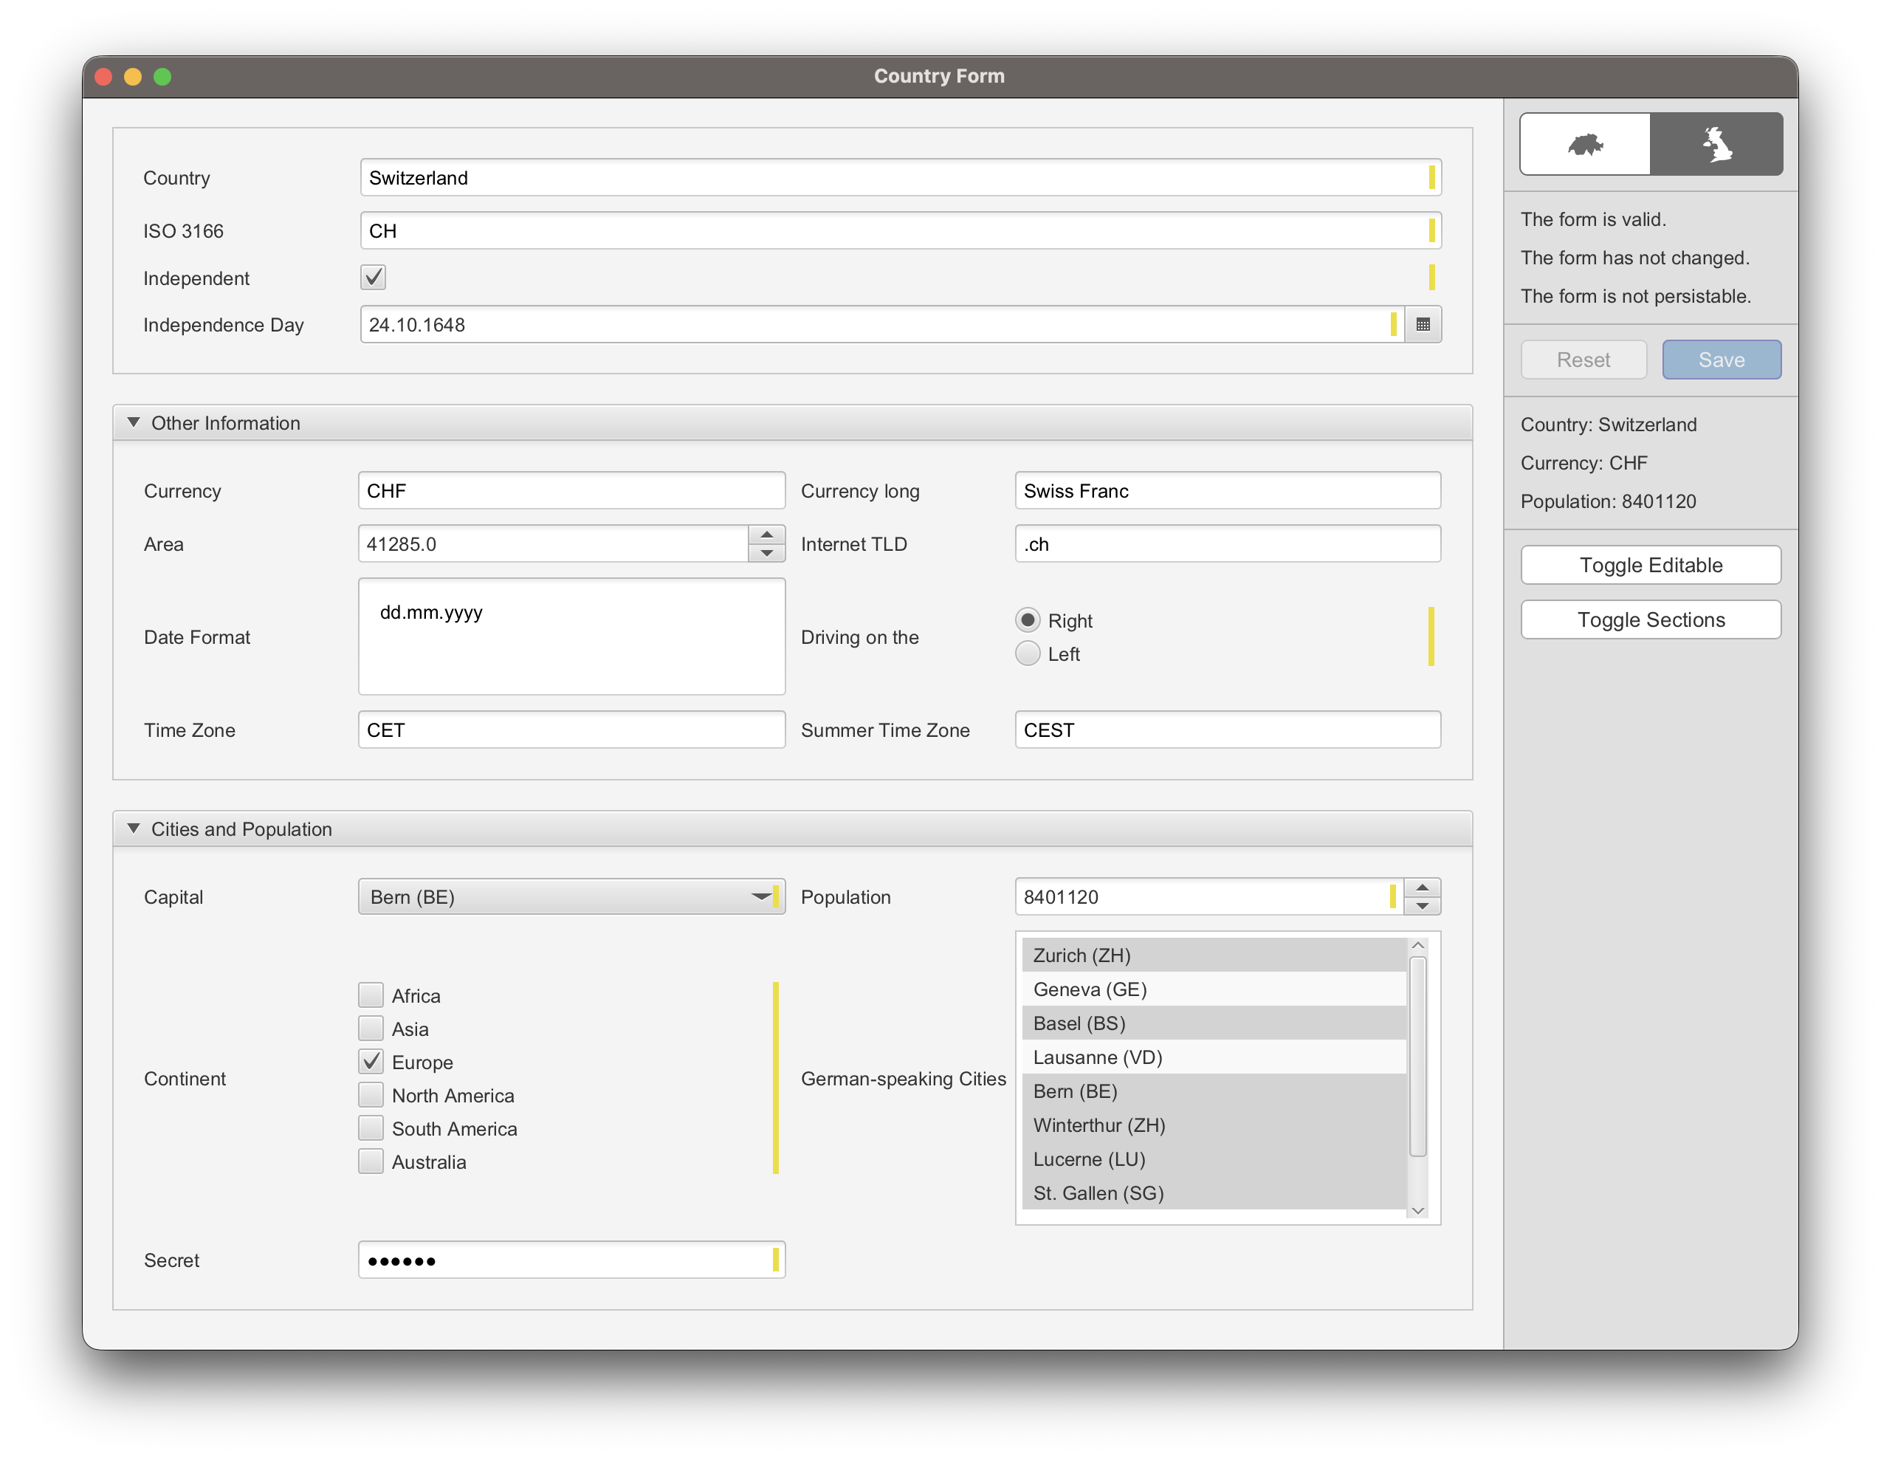Check the Asia continent checkbox
The height and width of the screenshot is (1459, 1881).
pos(371,1029)
